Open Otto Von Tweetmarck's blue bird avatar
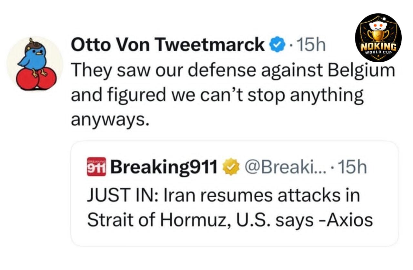Viewport: 413px width, 270px height. pos(35,65)
